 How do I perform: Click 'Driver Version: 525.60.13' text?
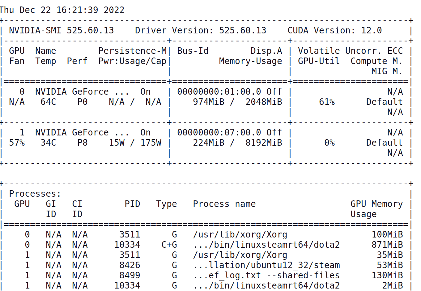201,30
